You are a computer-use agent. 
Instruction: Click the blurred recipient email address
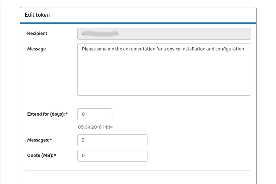pos(100,34)
